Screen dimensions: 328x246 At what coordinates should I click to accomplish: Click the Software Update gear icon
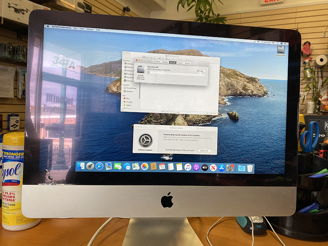146,140
